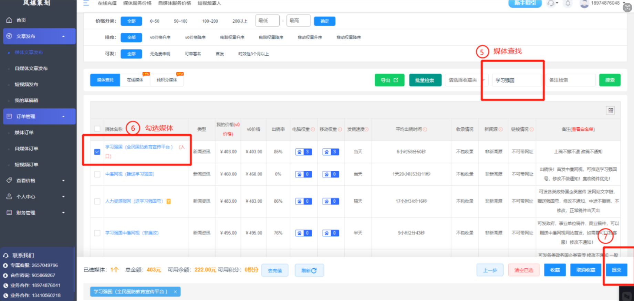The width and height of the screenshot is (634, 301).
Task: Toggle the select-all checkbox in table header
Action: click(x=97, y=129)
